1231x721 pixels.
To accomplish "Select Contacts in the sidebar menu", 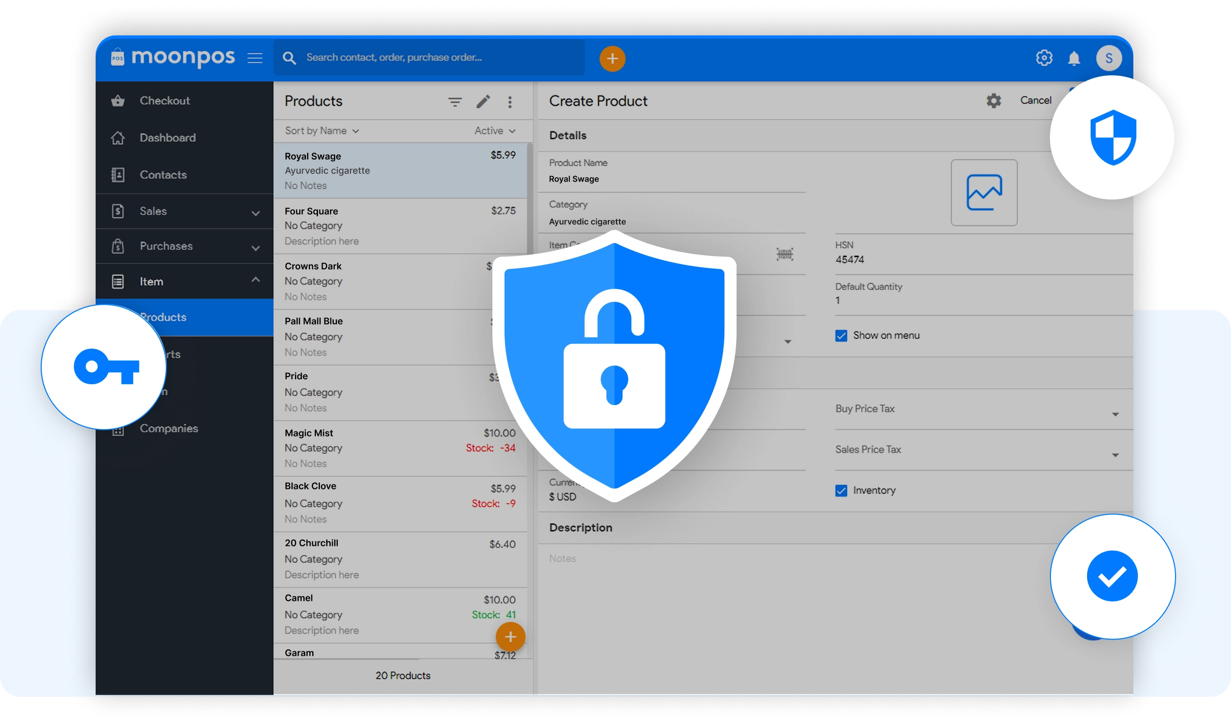I will pos(163,175).
